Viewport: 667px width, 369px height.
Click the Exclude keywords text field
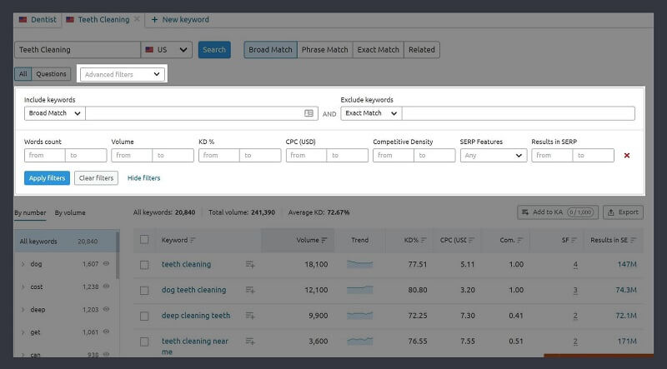(518, 113)
